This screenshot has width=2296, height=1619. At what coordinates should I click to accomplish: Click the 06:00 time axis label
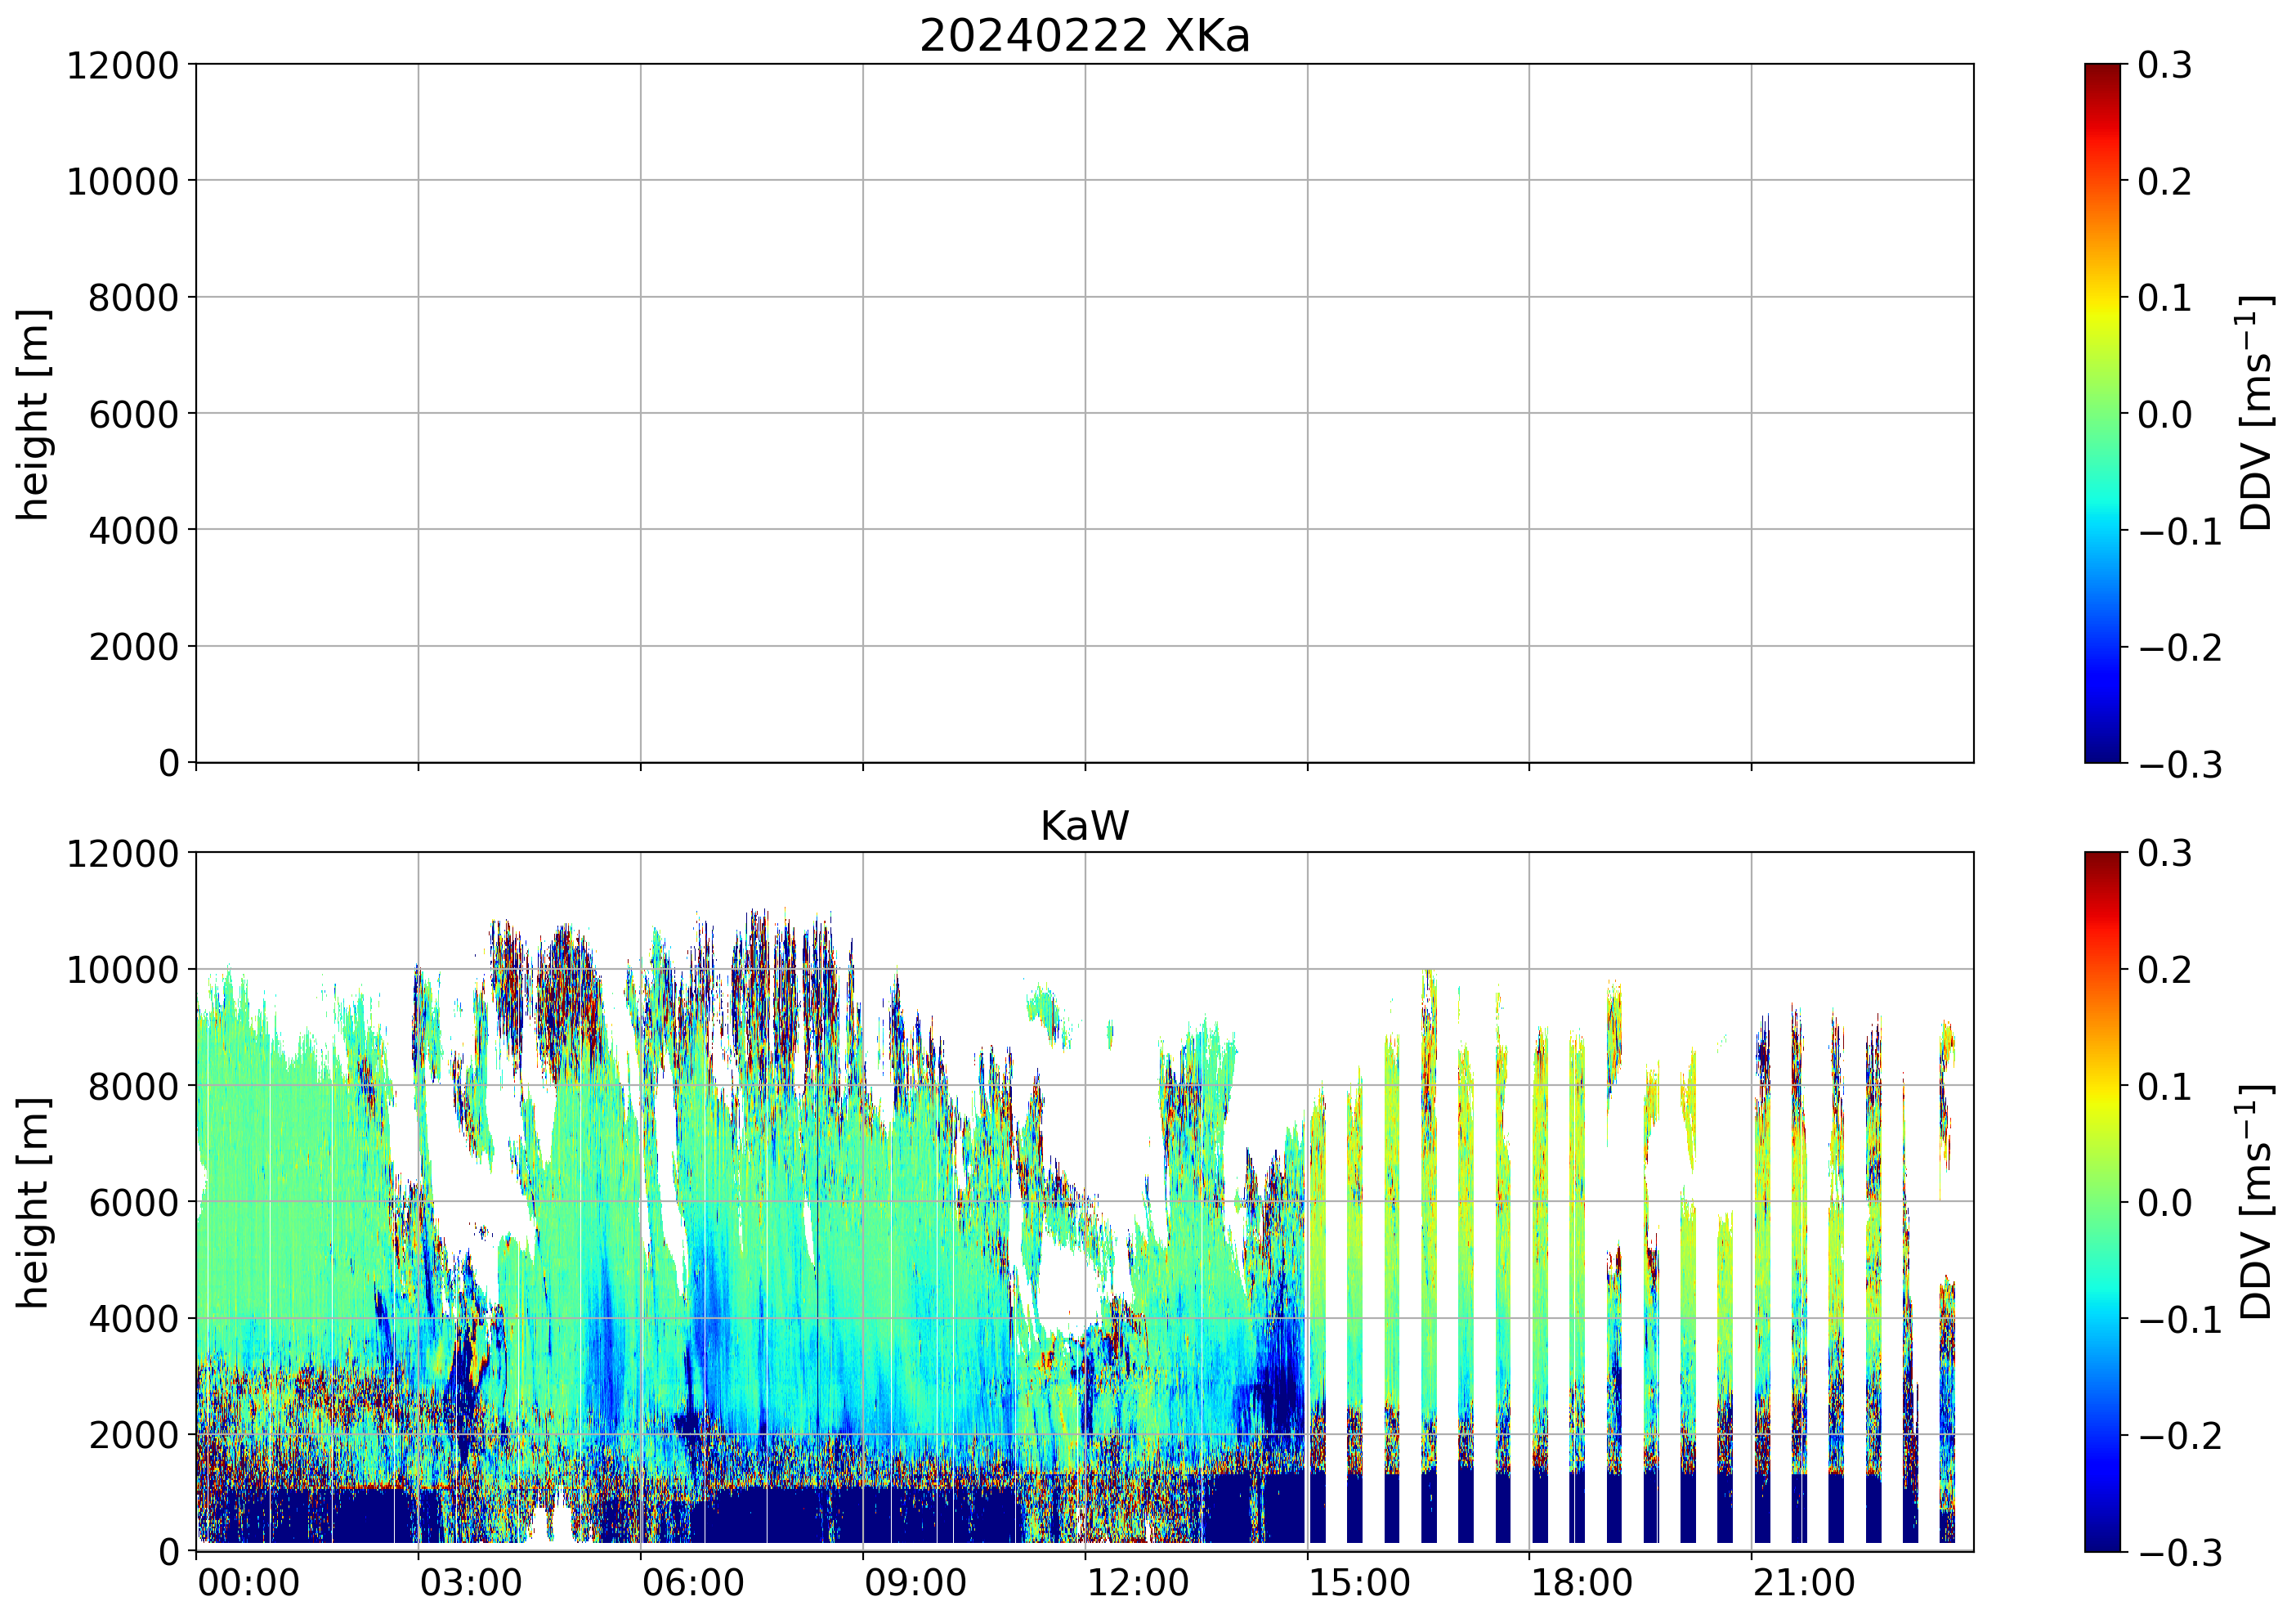click(692, 1583)
